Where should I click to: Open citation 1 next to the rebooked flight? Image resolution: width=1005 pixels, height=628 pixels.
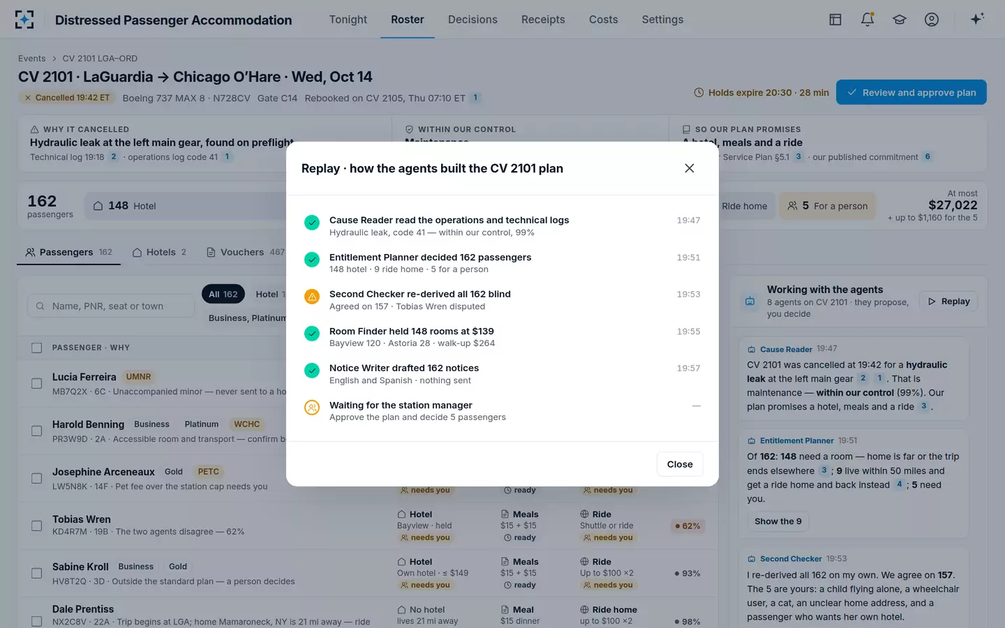point(475,98)
